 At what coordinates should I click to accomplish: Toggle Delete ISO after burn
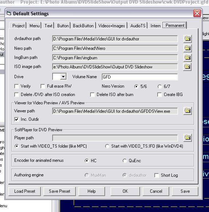click(92, 95)
